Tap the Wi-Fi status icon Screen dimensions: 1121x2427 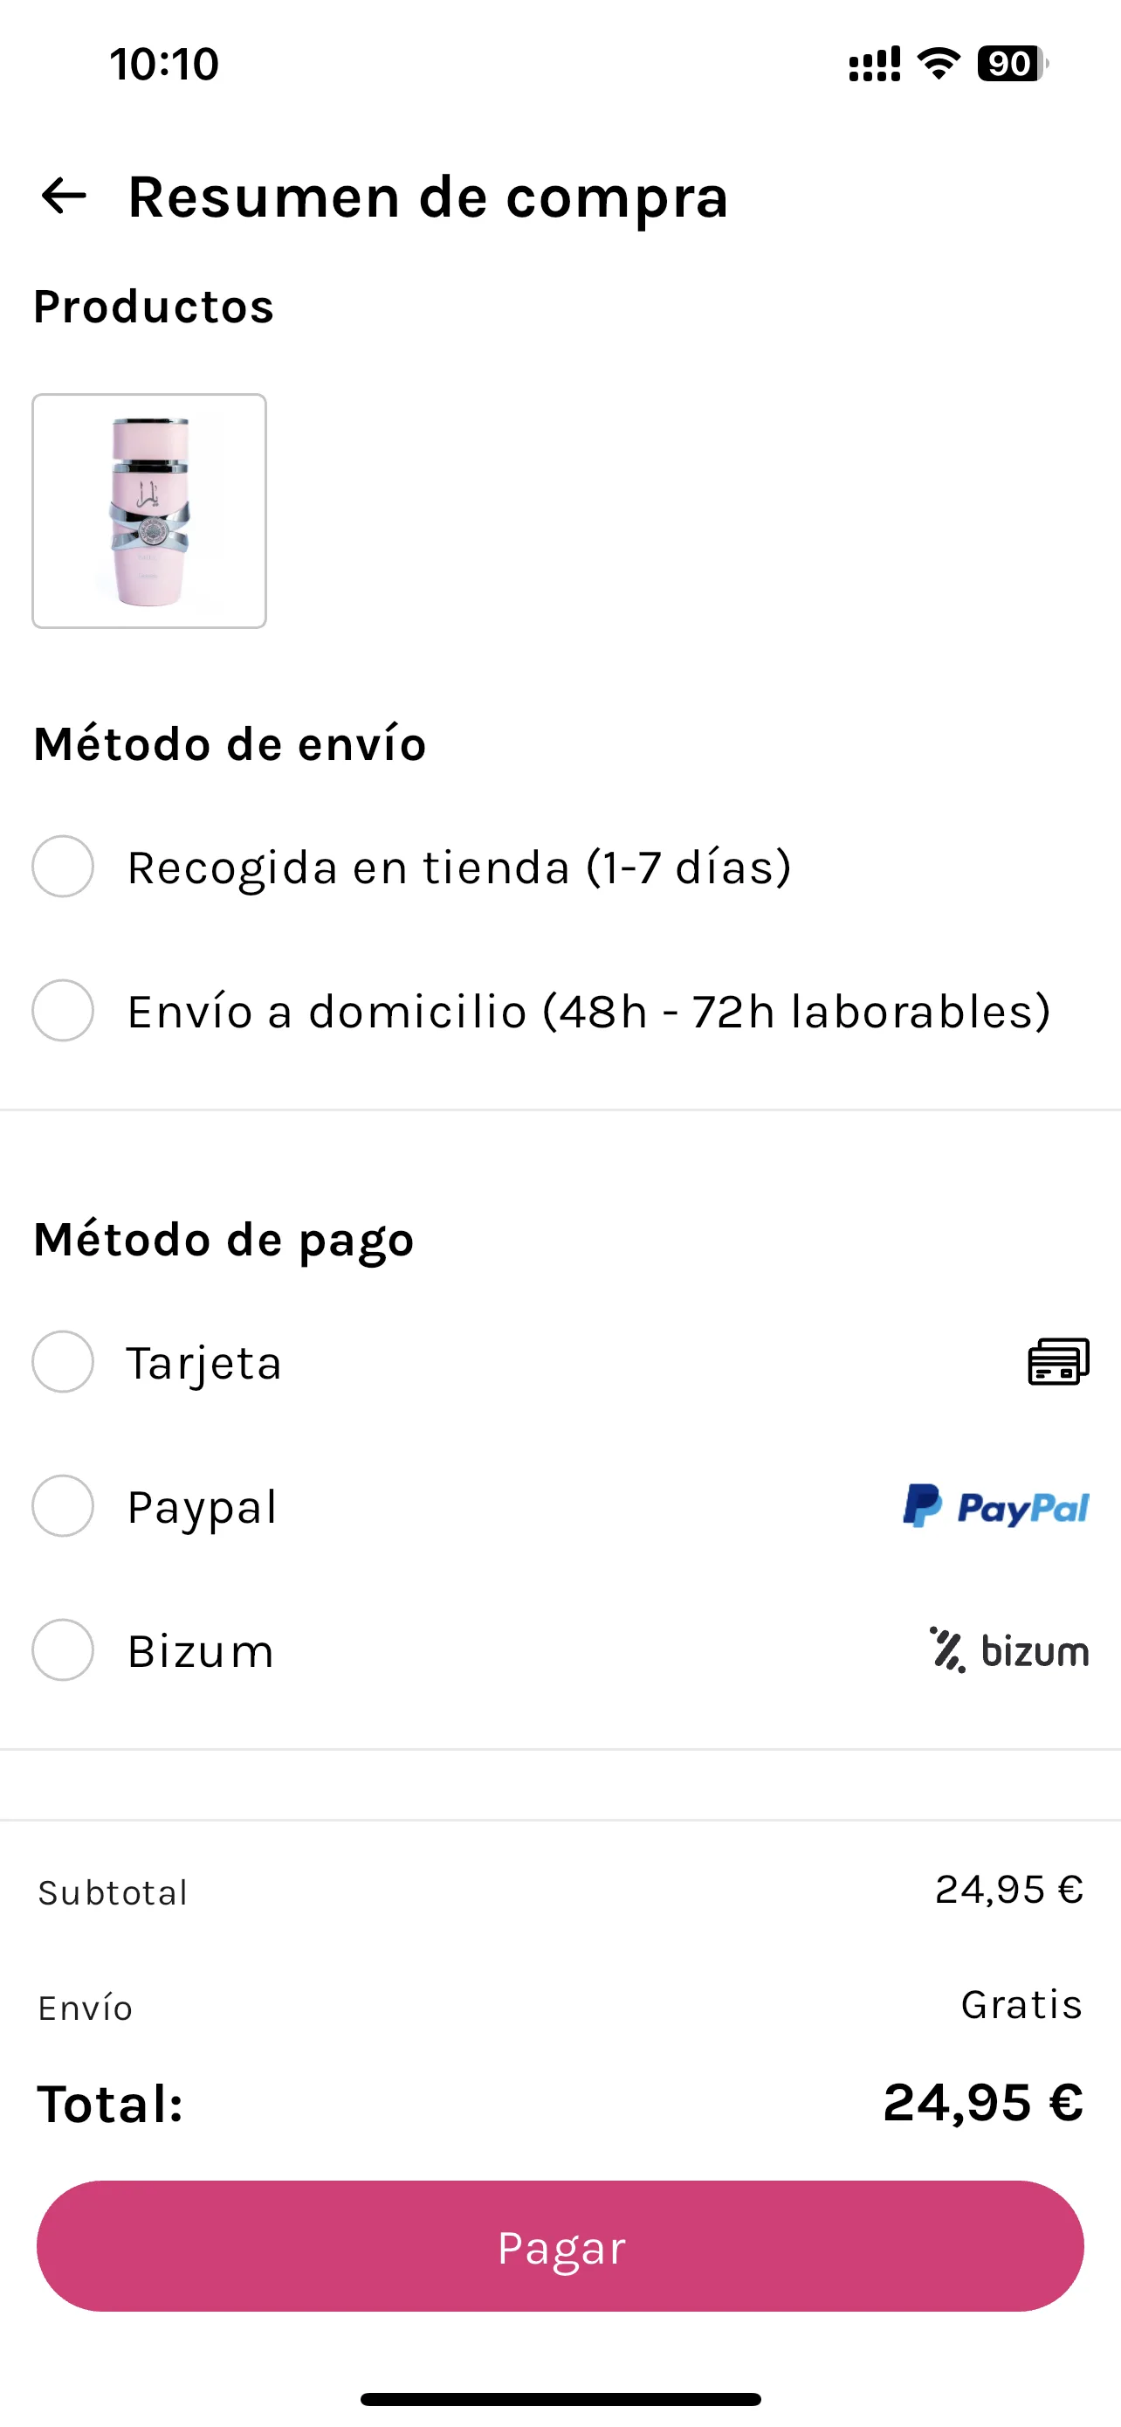(x=939, y=64)
